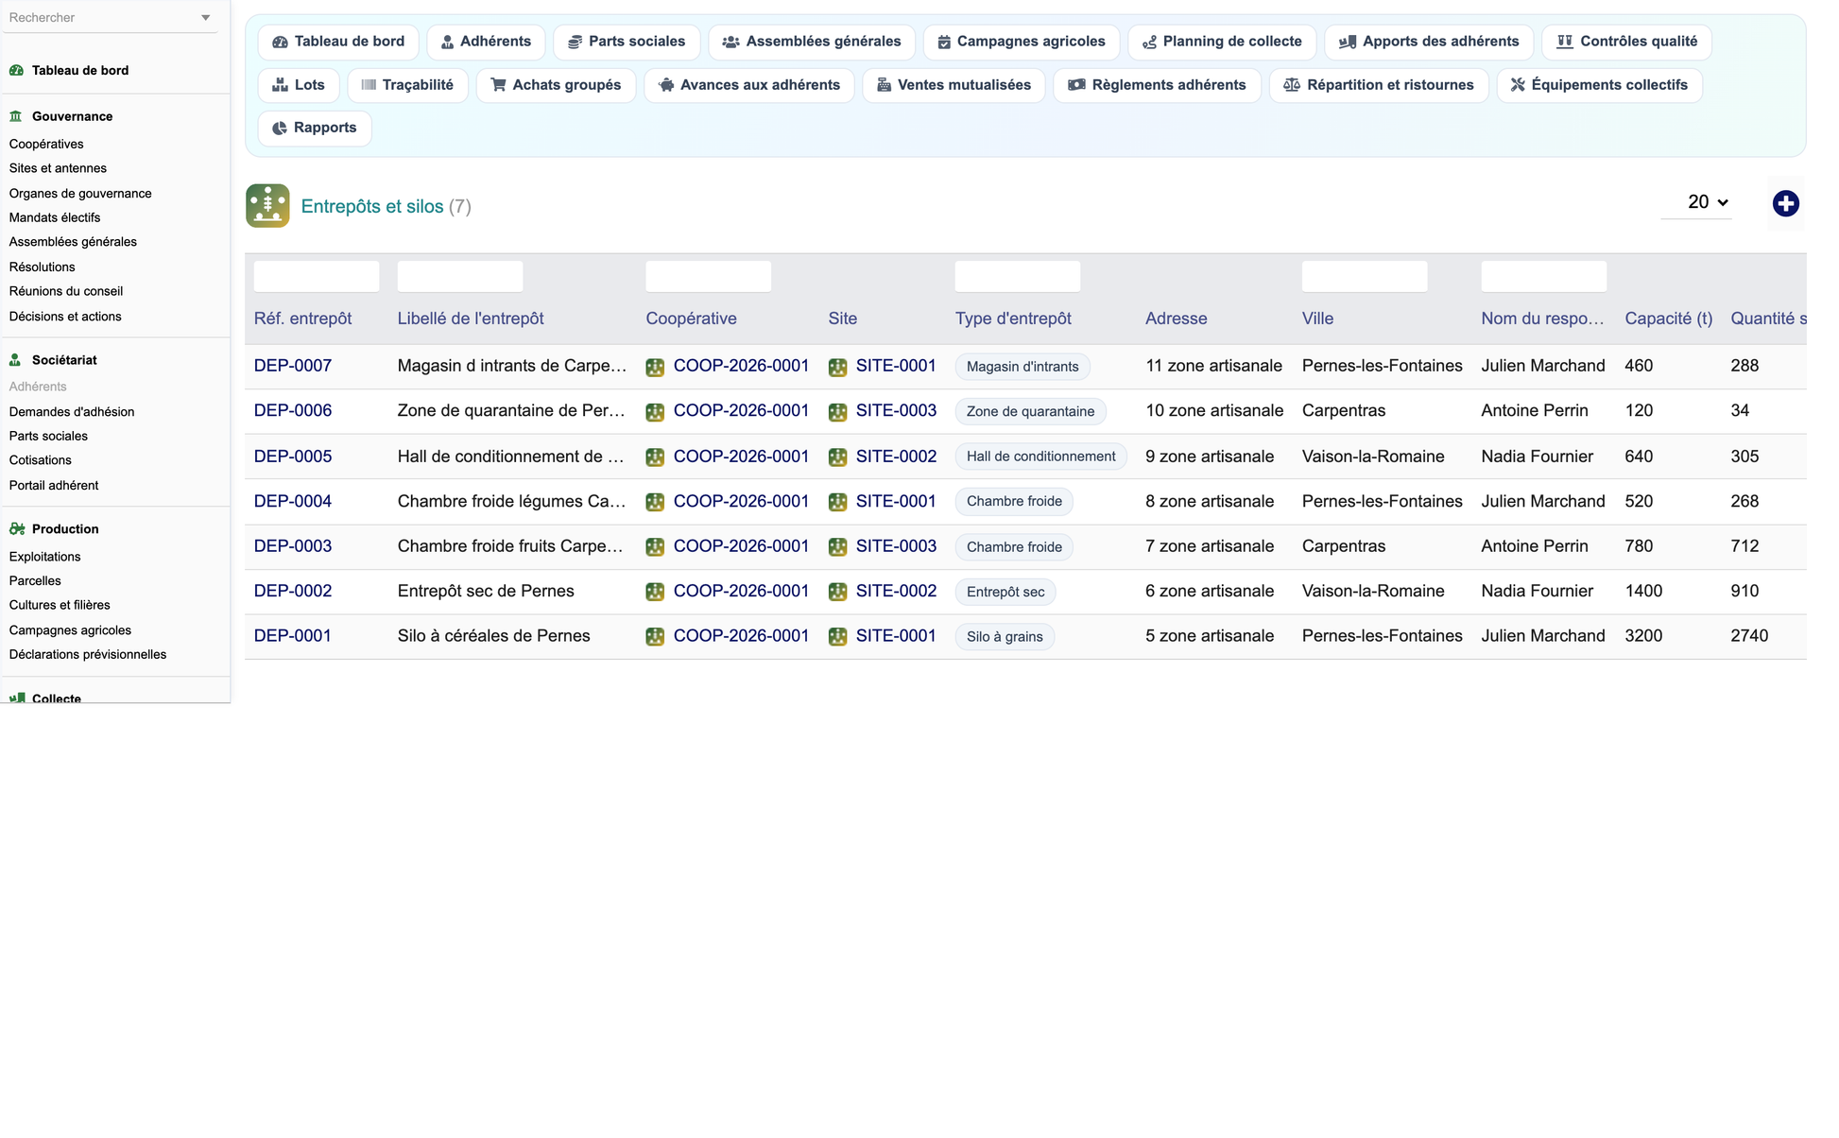Click the Équipements collectifs tools icon
The width and height of the screenshot is (1839, 1138).
pyautogui.click(x=1518, y=85)
